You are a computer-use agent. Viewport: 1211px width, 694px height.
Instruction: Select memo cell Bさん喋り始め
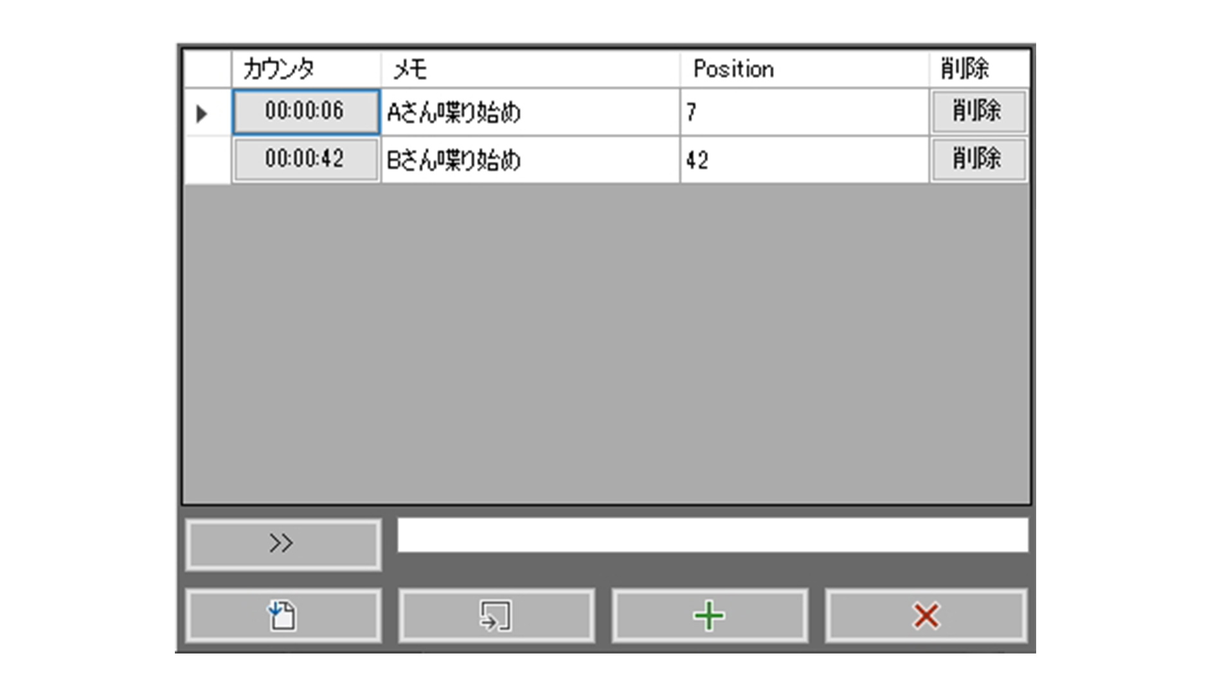530,159
